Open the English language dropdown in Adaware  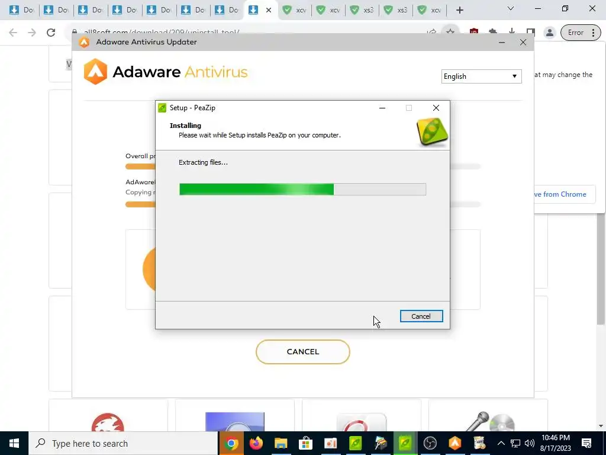point(481,76)
